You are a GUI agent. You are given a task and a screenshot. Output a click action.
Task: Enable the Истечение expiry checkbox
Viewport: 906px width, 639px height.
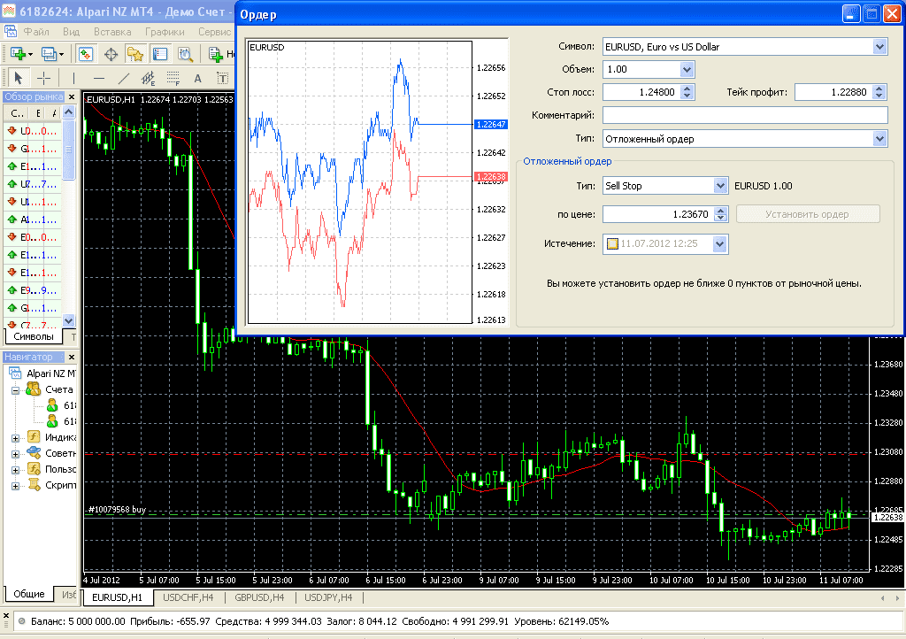pyautogui.click(x=612, y=243)
